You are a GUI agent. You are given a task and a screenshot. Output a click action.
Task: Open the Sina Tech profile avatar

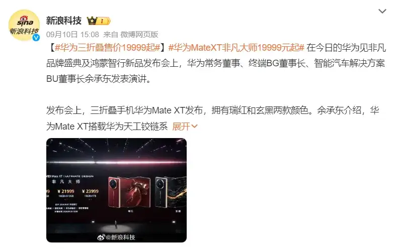(24, 25)
